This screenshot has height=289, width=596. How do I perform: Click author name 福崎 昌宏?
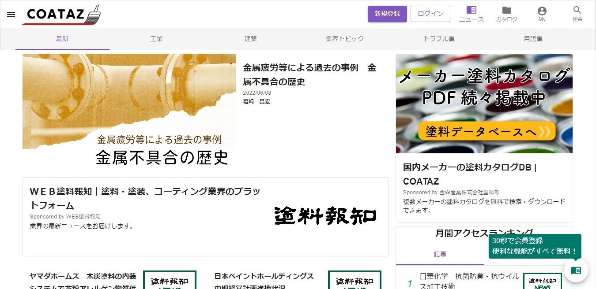tap(257, 101)
